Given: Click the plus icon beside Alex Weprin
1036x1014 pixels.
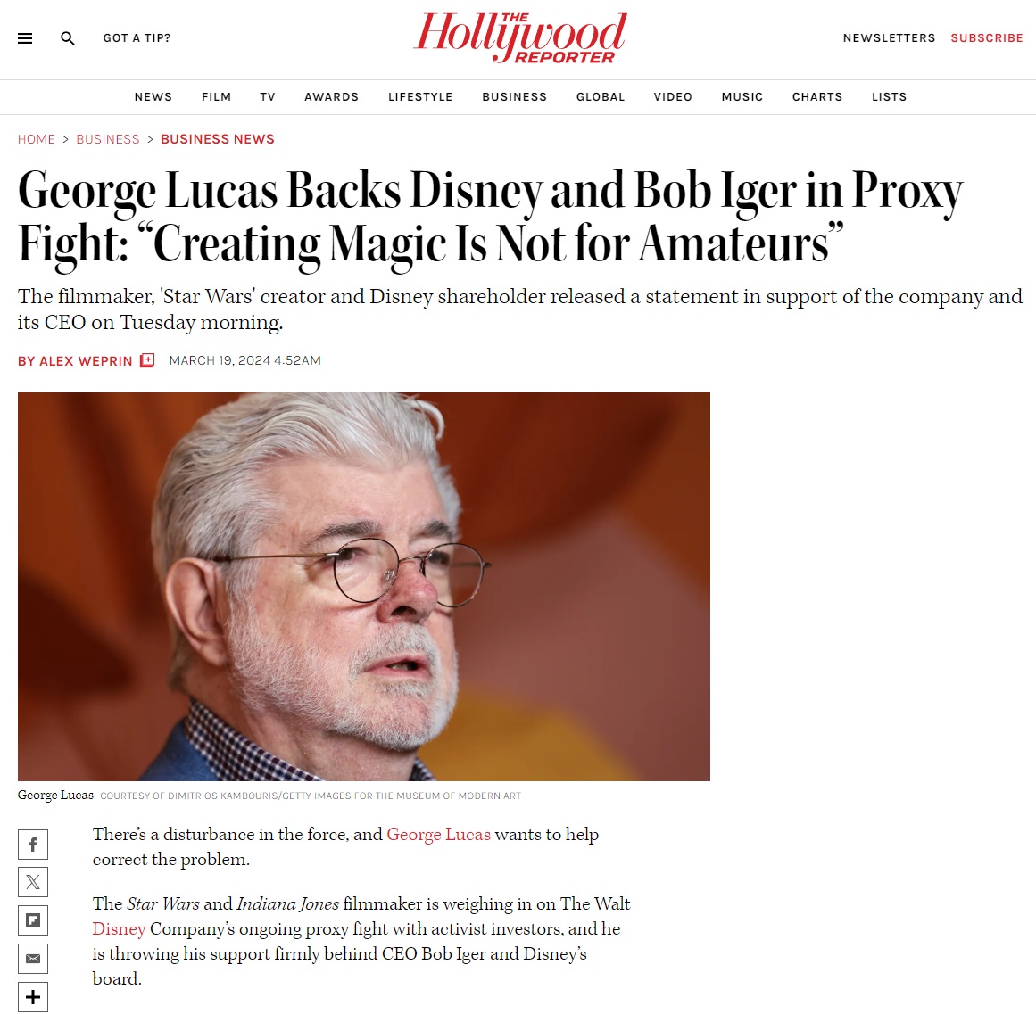Looking at the screenshot, I should coord(147,360).
